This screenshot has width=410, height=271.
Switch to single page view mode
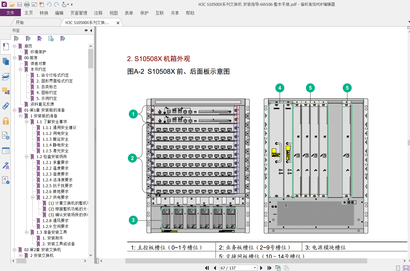[398, 268]
